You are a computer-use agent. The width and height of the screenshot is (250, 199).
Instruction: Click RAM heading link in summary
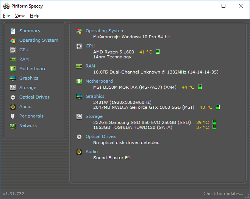tap(90, 66)
